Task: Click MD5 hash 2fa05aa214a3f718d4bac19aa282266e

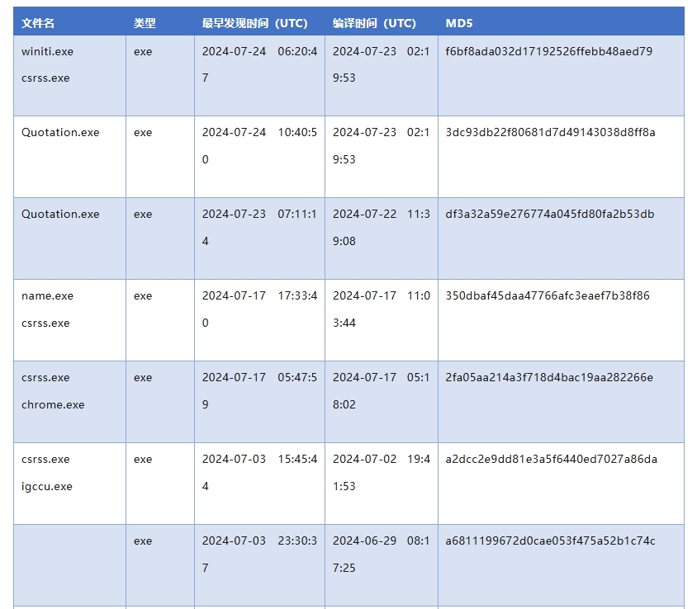Action: click(549, 377)
